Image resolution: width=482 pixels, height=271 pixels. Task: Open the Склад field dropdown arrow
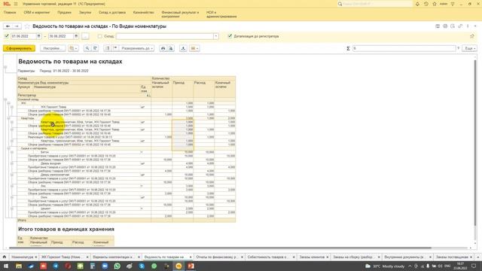pos(216,36)
